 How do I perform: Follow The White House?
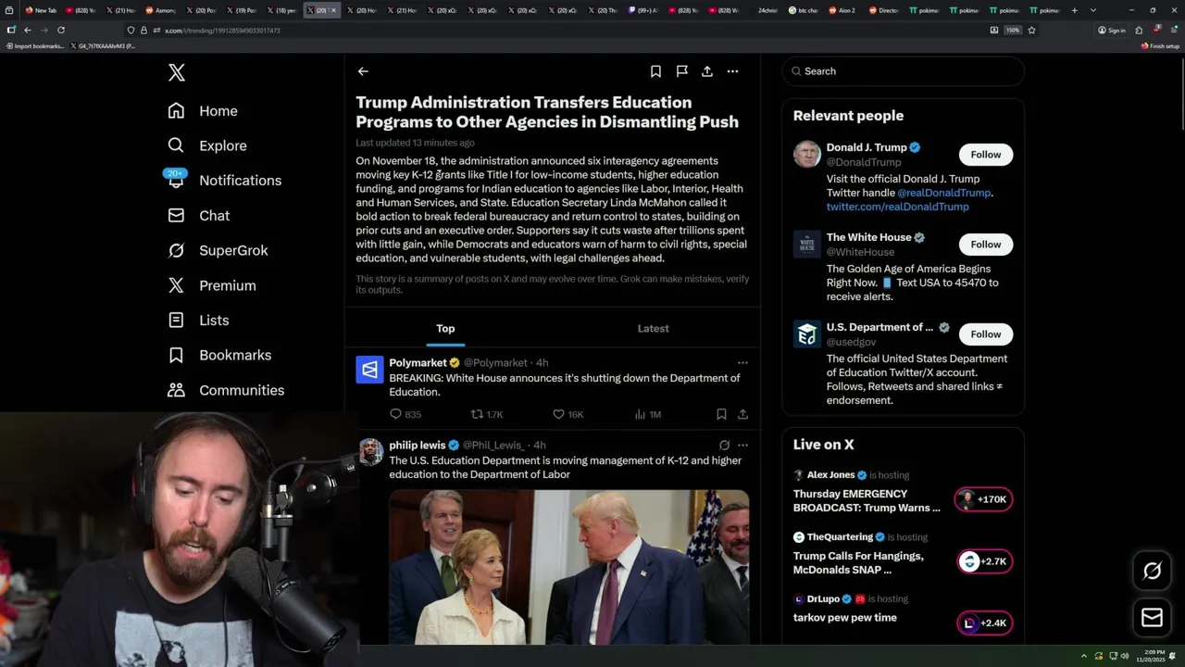pyautogui.click(x=986, y=245)
